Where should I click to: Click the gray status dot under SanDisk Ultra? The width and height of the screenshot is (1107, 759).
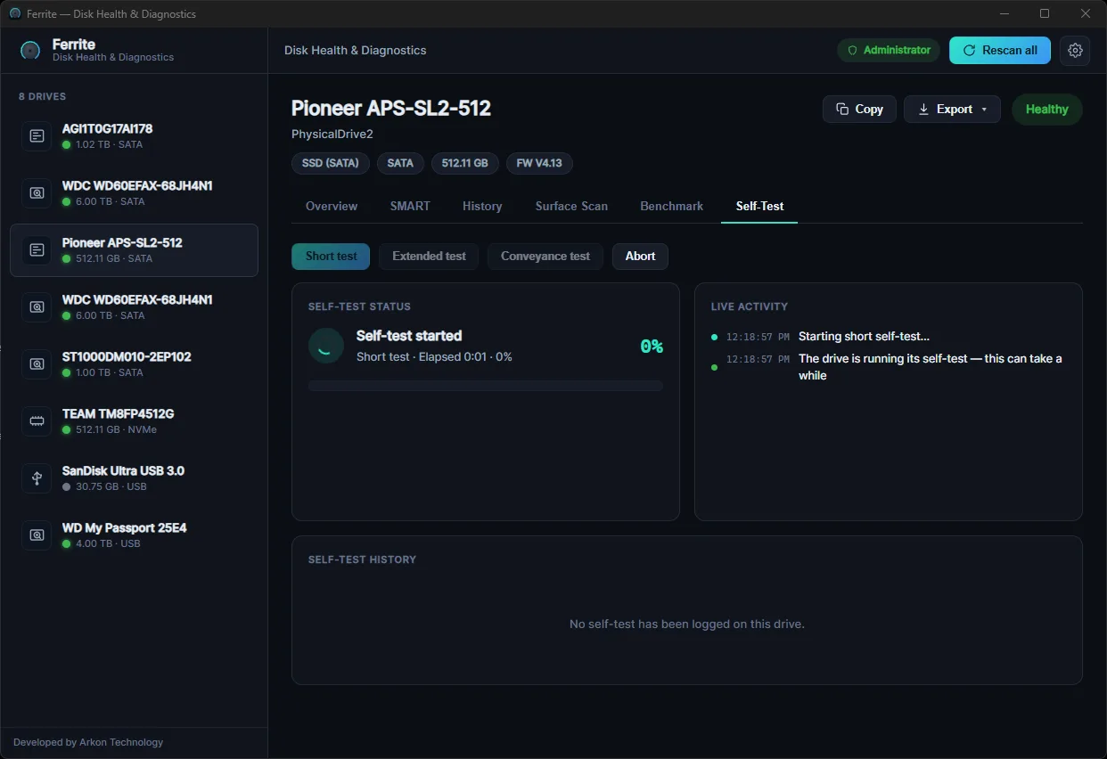tap(67, 486)
